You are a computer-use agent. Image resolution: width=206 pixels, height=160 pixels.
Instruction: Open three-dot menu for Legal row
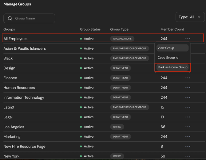point(188,117)
